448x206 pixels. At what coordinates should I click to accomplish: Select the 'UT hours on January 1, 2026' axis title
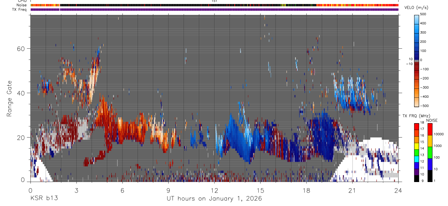[x=214, y=198]
